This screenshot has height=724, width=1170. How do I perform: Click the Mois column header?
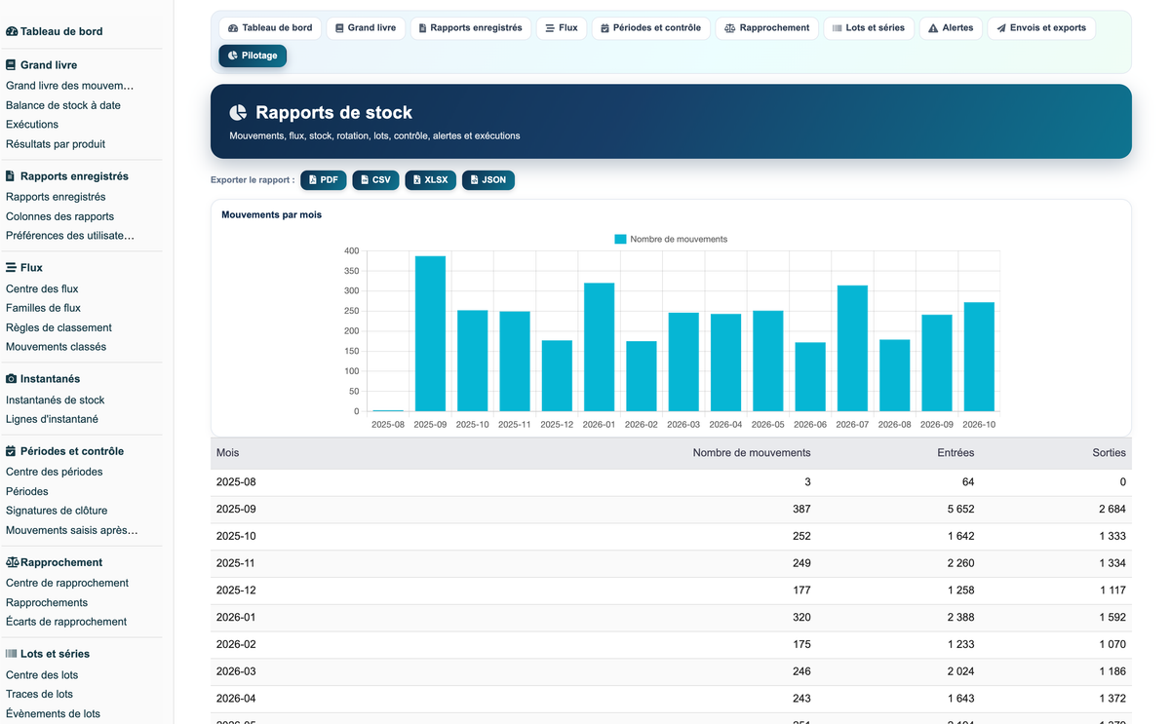227,453
